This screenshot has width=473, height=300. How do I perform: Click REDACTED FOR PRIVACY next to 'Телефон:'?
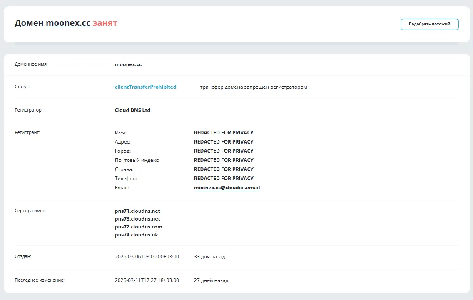[224, 178]
